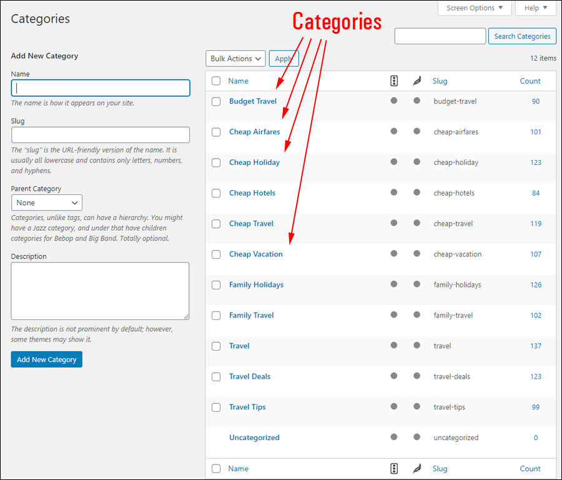Apply the selected bulk action

point(284,59)
